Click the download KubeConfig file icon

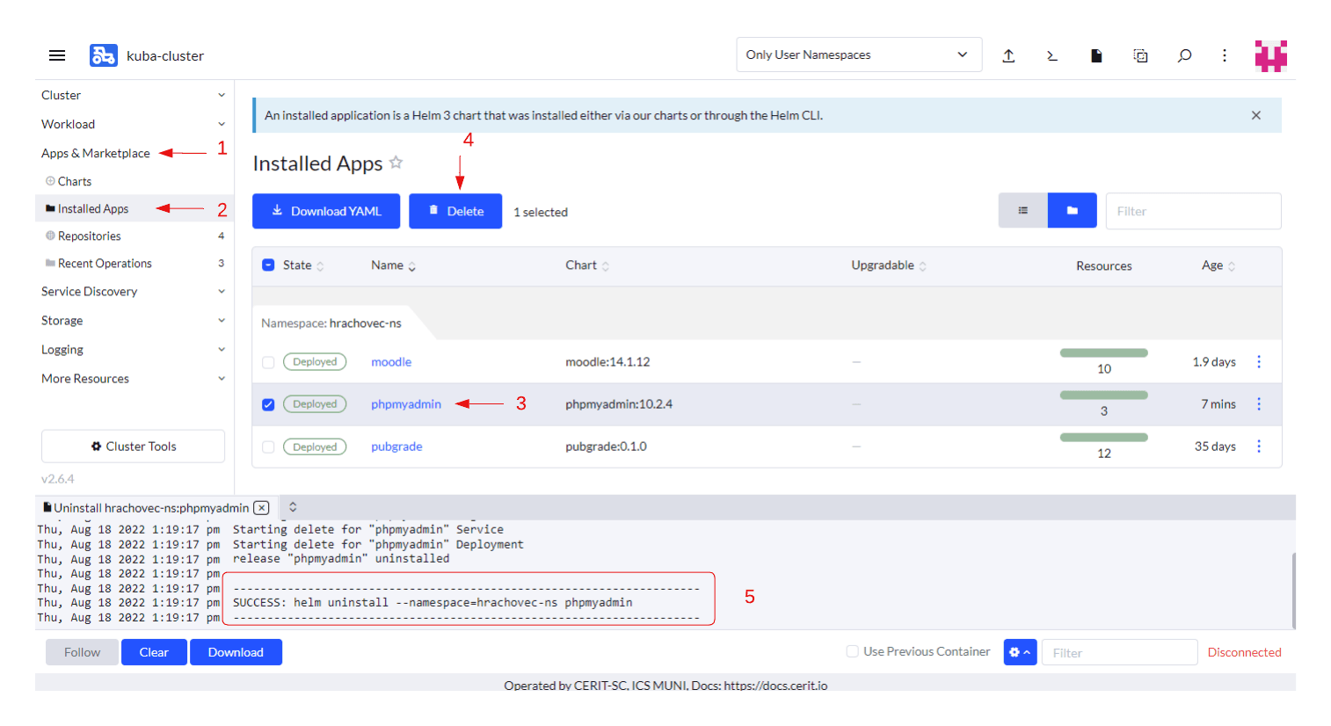(1096, 55)
